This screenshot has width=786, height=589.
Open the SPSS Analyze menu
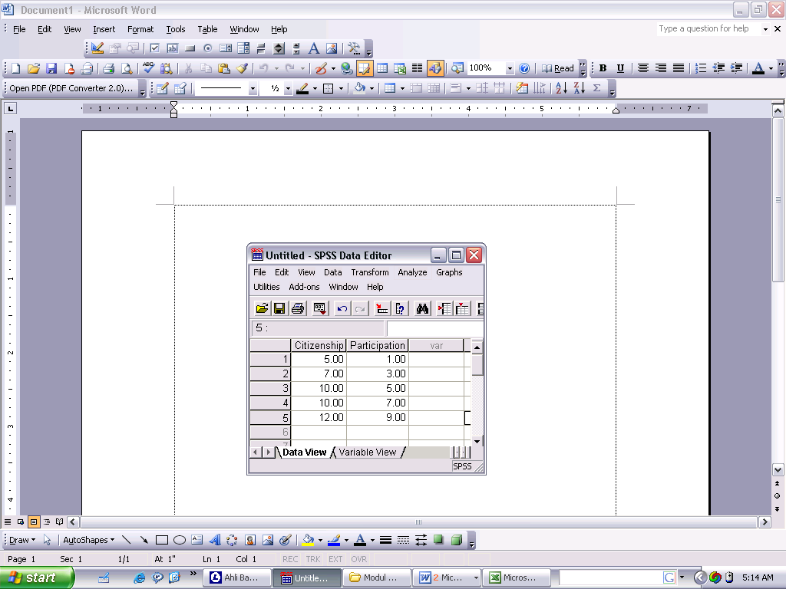tap(412, 272)
